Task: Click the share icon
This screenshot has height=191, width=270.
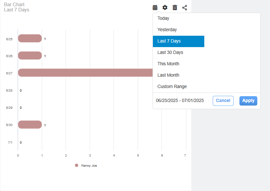Action: pos(184,7)
